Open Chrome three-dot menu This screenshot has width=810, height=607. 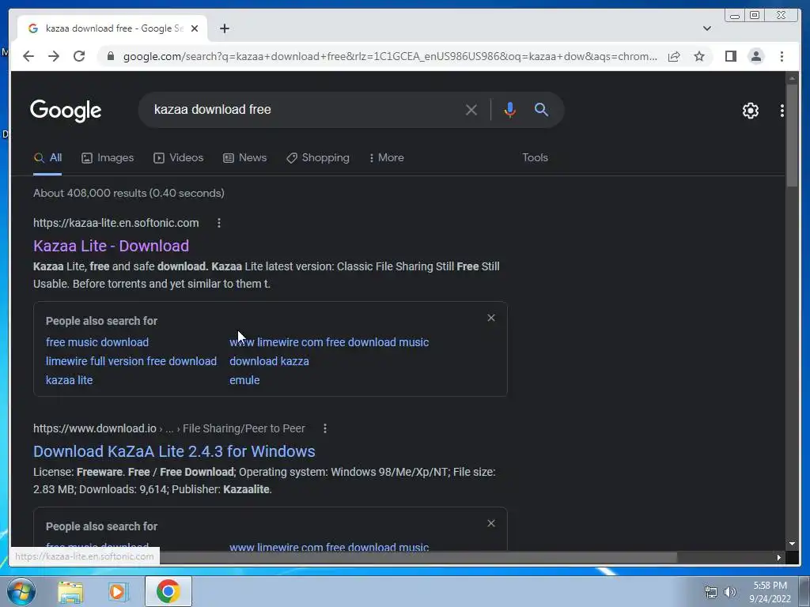click(x=782, y=56)
